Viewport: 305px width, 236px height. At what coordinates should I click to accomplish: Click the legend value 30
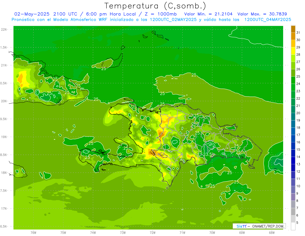[x=298, y=40]
